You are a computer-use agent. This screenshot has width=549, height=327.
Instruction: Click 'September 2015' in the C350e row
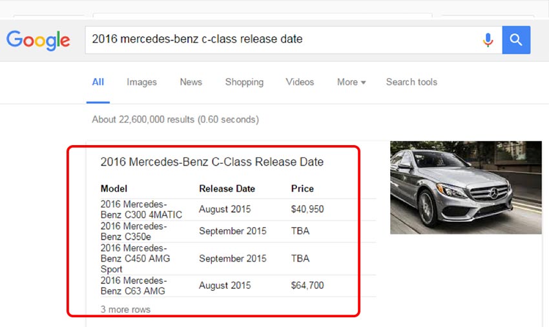[x=233, y=231]
